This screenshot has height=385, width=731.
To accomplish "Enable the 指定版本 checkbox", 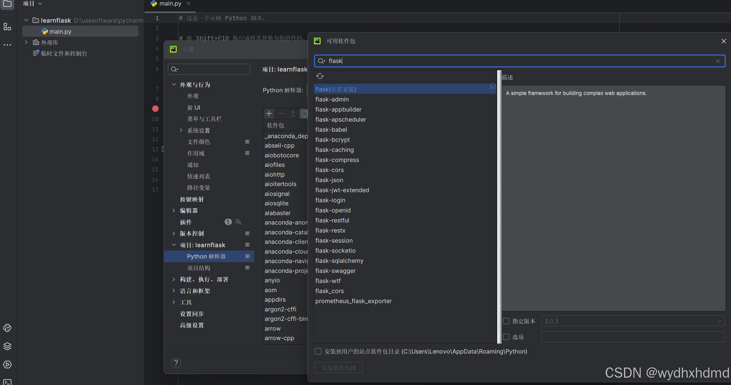I will [x=506, y=321].
